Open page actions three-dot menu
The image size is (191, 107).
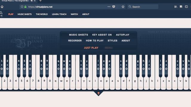(x=109, y=7)
